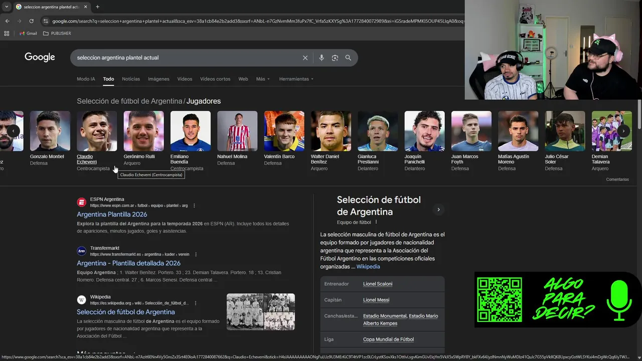Open Google Lens image search icon
Screen dimensions: 642x361
pos(335,58)
